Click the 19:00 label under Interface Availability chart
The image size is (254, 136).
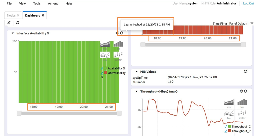click(59, 107)
